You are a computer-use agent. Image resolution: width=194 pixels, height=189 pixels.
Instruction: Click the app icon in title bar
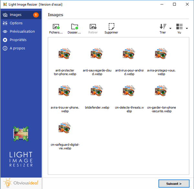click(x=5, y=5)
